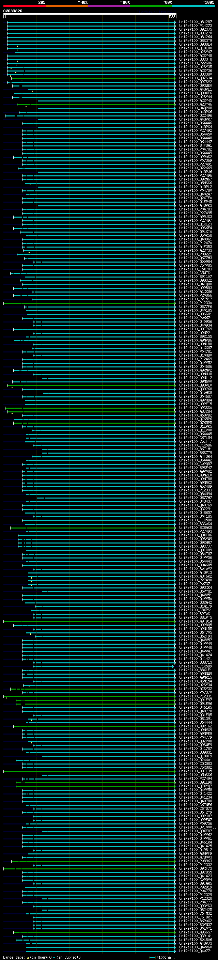Select hit label UniRef100_O22496
Viewport: 218px width, 960px height.
(196, 115)
